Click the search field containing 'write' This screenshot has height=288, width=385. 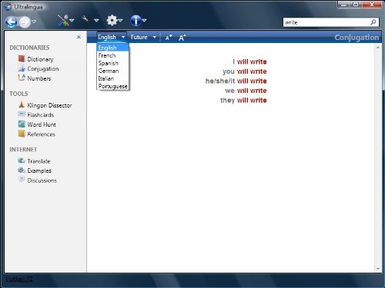326,22
